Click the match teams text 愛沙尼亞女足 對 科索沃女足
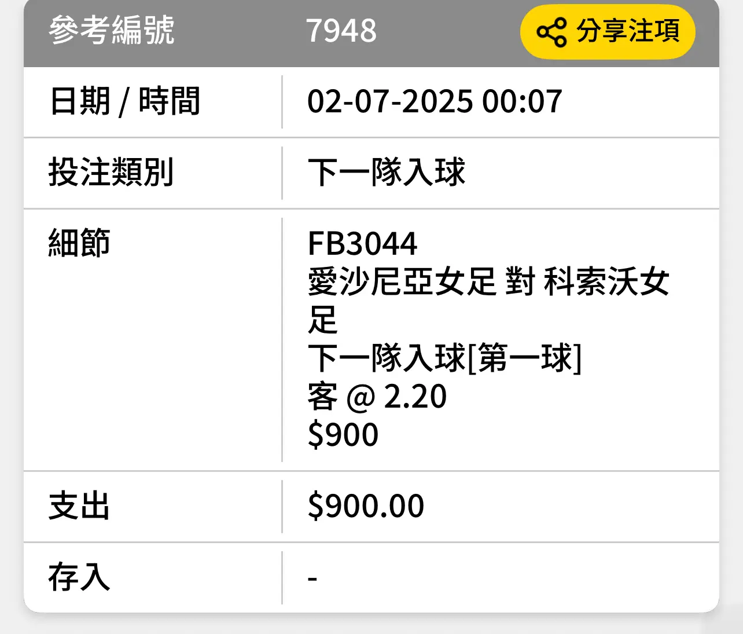 489,300
